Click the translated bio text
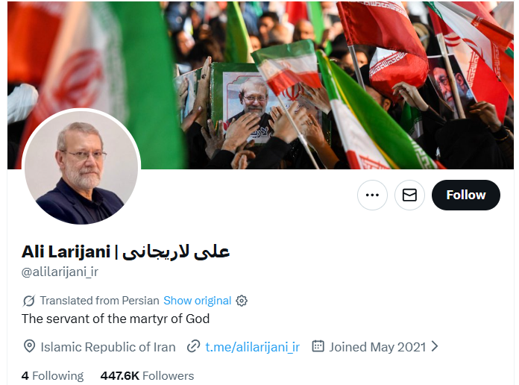 [x=116, y=319]
